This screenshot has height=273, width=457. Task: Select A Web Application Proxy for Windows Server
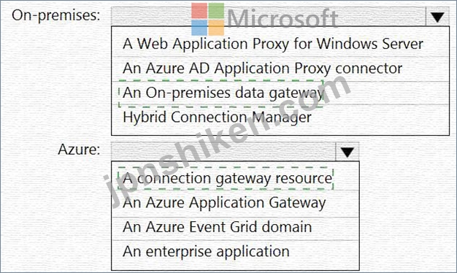tap(273, 44)
